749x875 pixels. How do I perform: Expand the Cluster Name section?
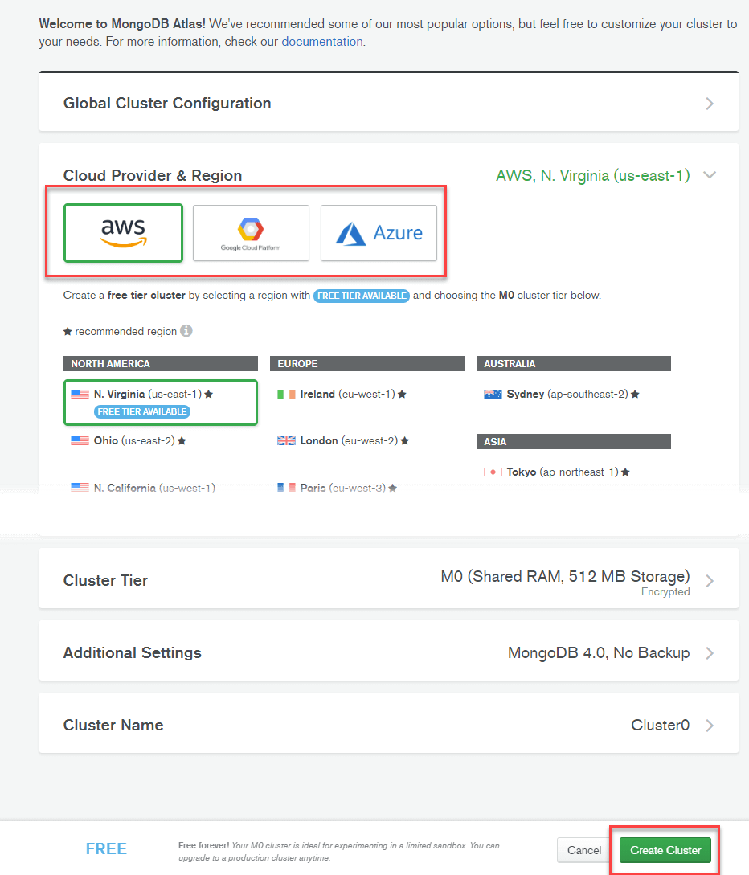click(x=709, y=726)
